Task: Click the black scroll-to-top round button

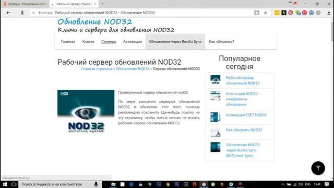Action: click(x=318, y=168)
